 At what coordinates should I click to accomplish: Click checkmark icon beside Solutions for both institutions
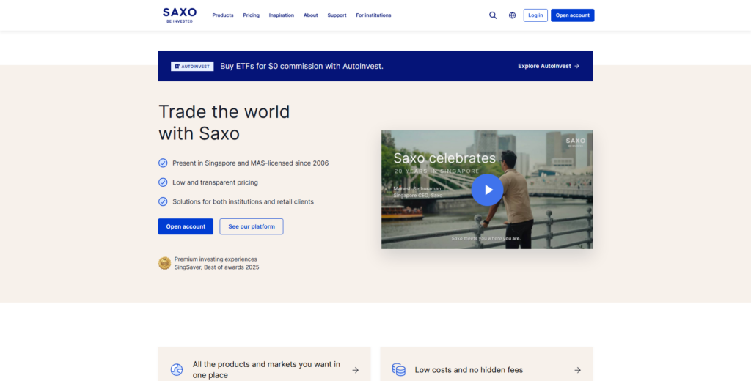163,202
